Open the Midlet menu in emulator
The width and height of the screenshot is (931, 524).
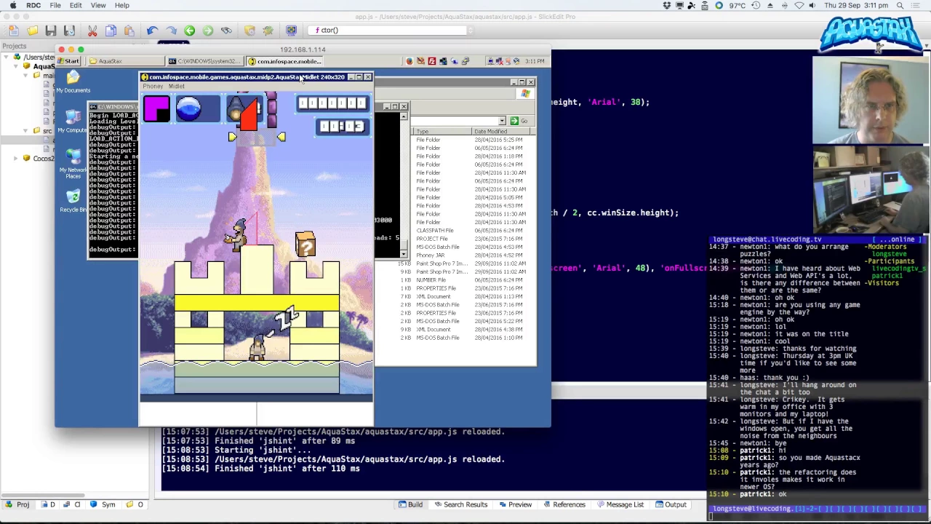[177, 86]
